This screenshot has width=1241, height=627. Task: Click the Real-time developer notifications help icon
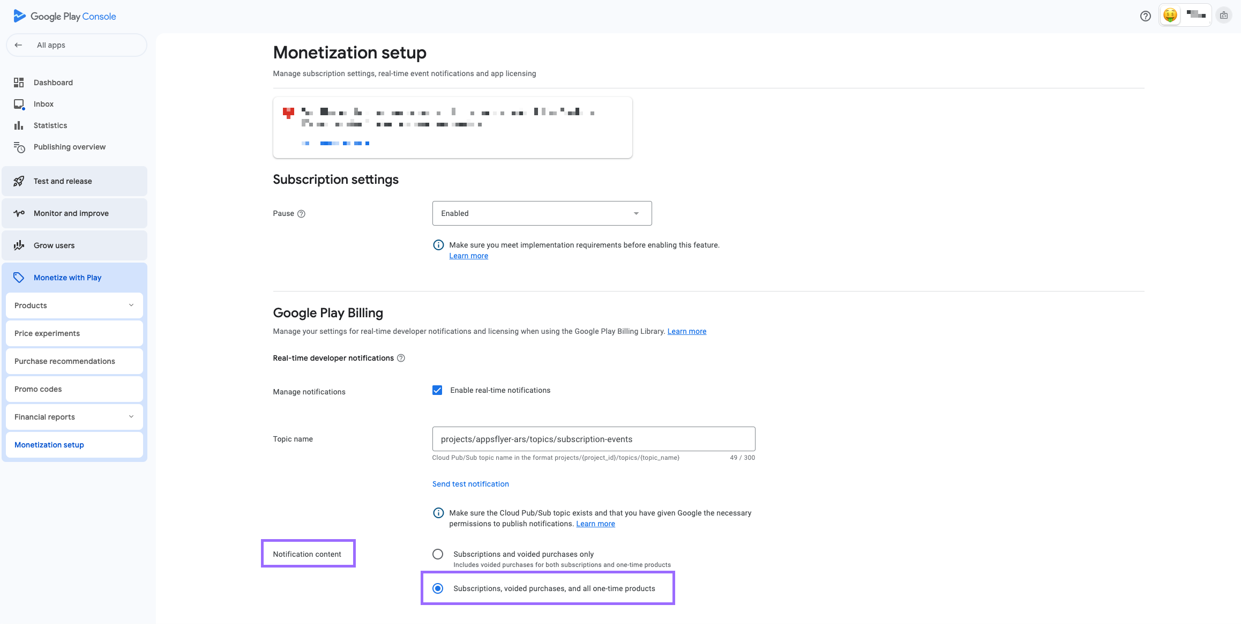click(x=401, y=358)
